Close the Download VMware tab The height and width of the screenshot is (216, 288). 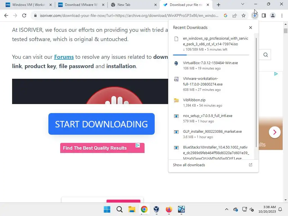(103, 5)
